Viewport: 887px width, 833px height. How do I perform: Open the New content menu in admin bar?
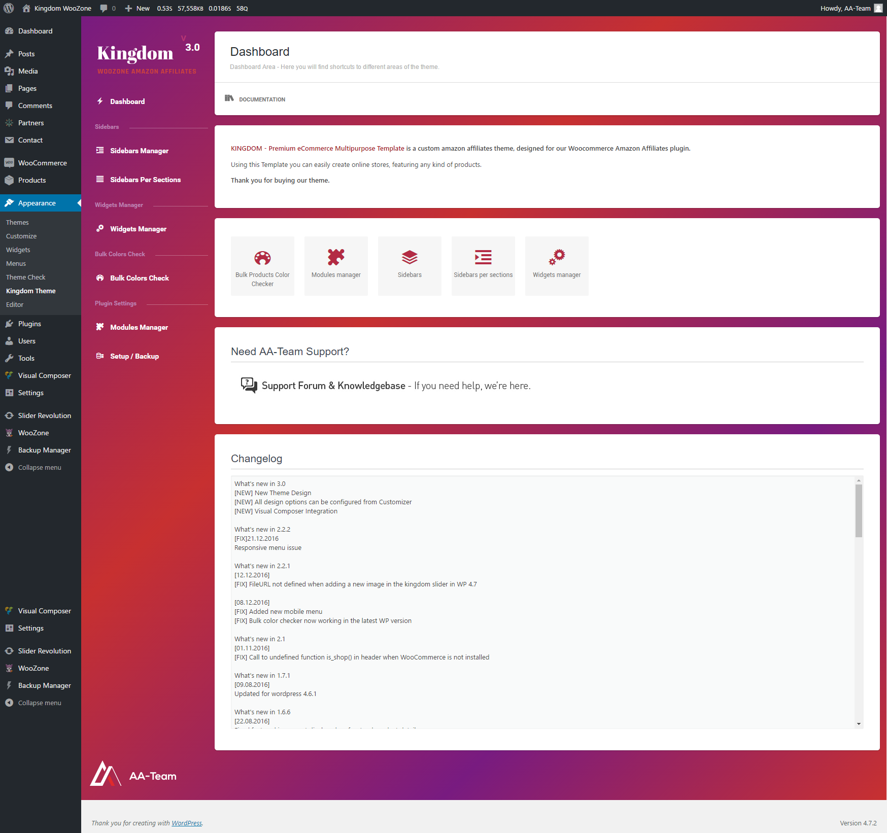[x=137, y=8]
